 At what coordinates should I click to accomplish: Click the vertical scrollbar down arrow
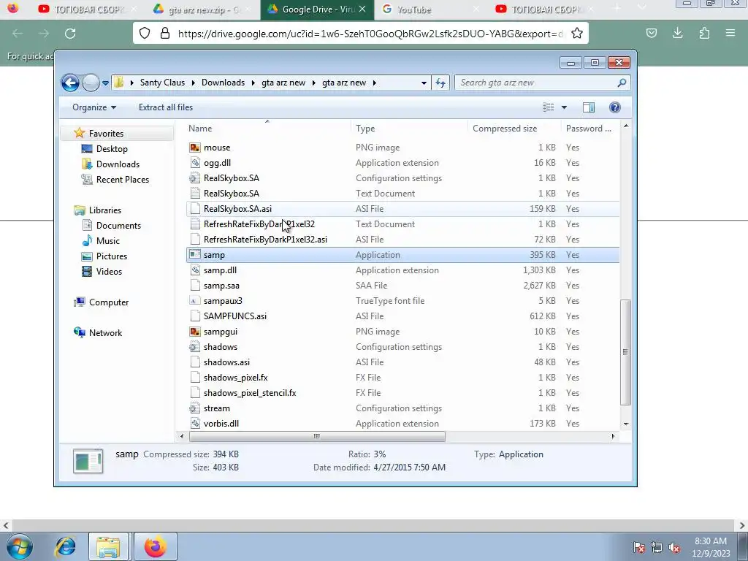[626, 424]
